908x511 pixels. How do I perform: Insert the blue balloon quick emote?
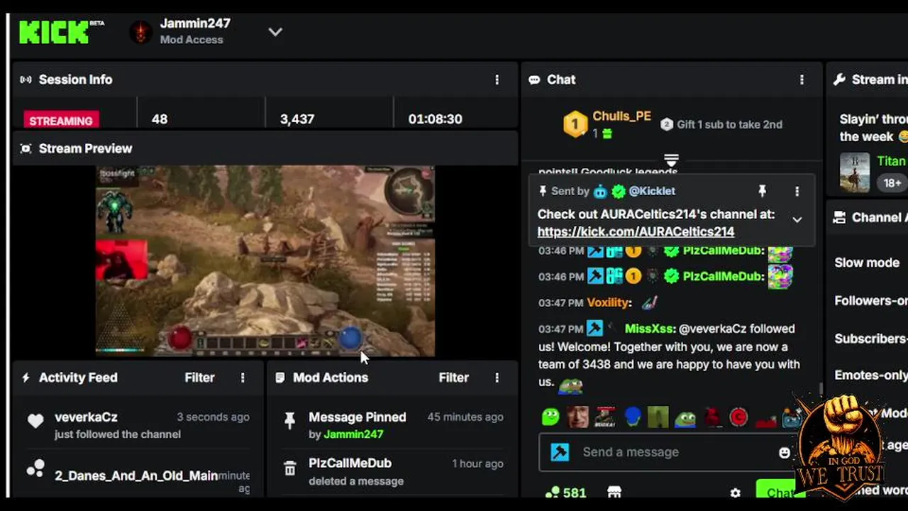(x=632, y=417)
